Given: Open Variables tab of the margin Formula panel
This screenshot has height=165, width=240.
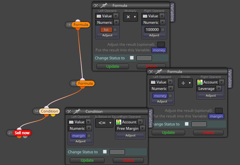Looking at the screenshot, I should [x=230, y=78].
